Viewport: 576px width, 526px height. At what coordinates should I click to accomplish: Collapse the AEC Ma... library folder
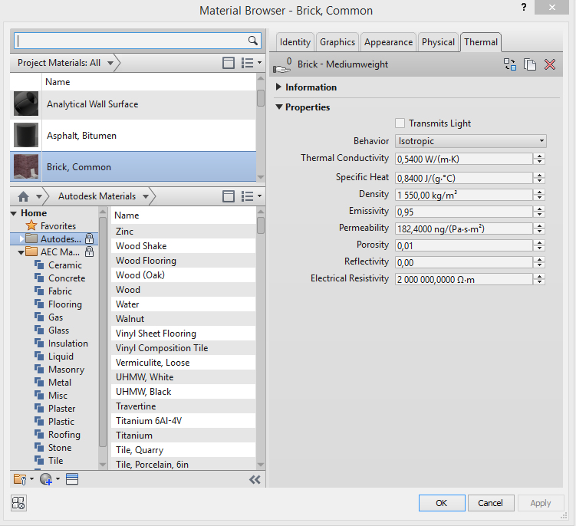pyautogui.click(x=21, y=252)
